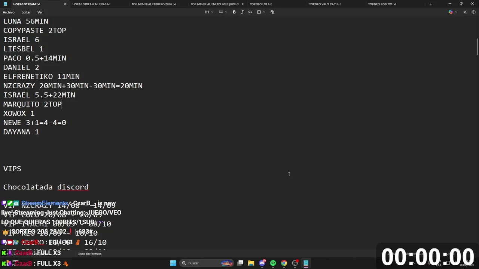Select the HORAS STREAM.txt tab

pyautogui.click(x=27, y=4)
